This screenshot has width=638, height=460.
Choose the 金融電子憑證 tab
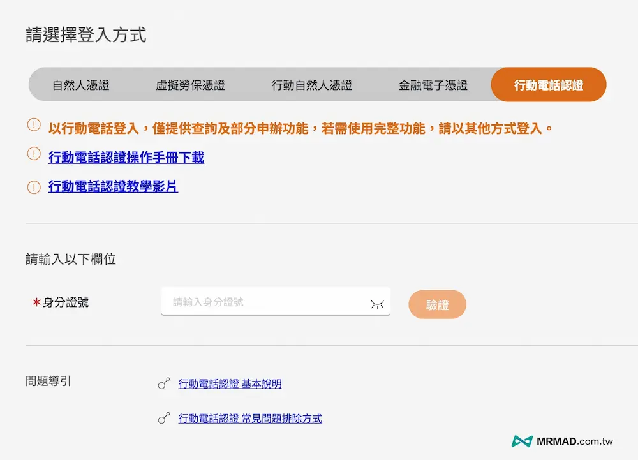433,85
